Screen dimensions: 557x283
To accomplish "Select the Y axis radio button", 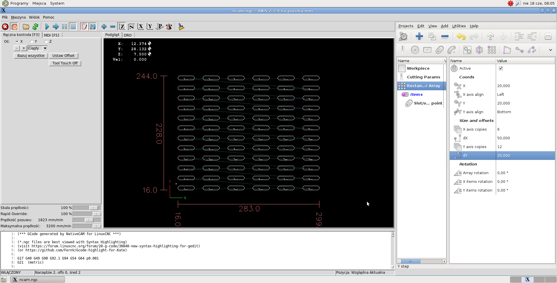I will [x=32, y=42].
